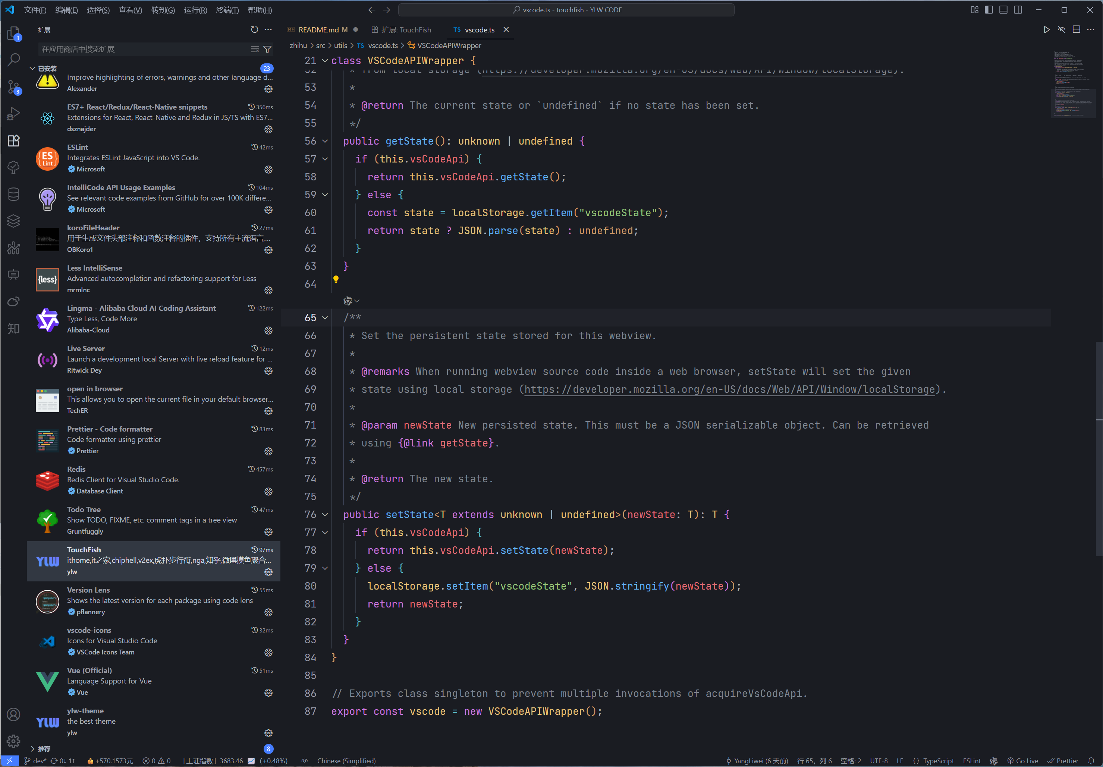Image resolution: width=1103 pixels, height=767 pixels.
Task: Click UTF-8 encoding in status bar
Action: [x=879, y=761]
